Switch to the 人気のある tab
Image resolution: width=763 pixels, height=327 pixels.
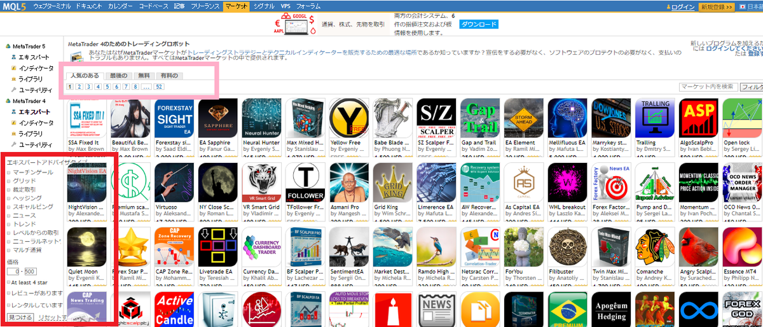(85, 76)
